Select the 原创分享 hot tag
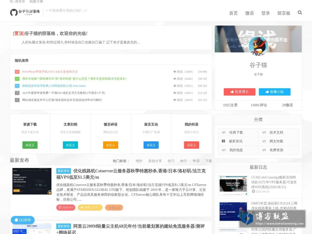This screenshot has width=312, height=234. tap(155, 161)
